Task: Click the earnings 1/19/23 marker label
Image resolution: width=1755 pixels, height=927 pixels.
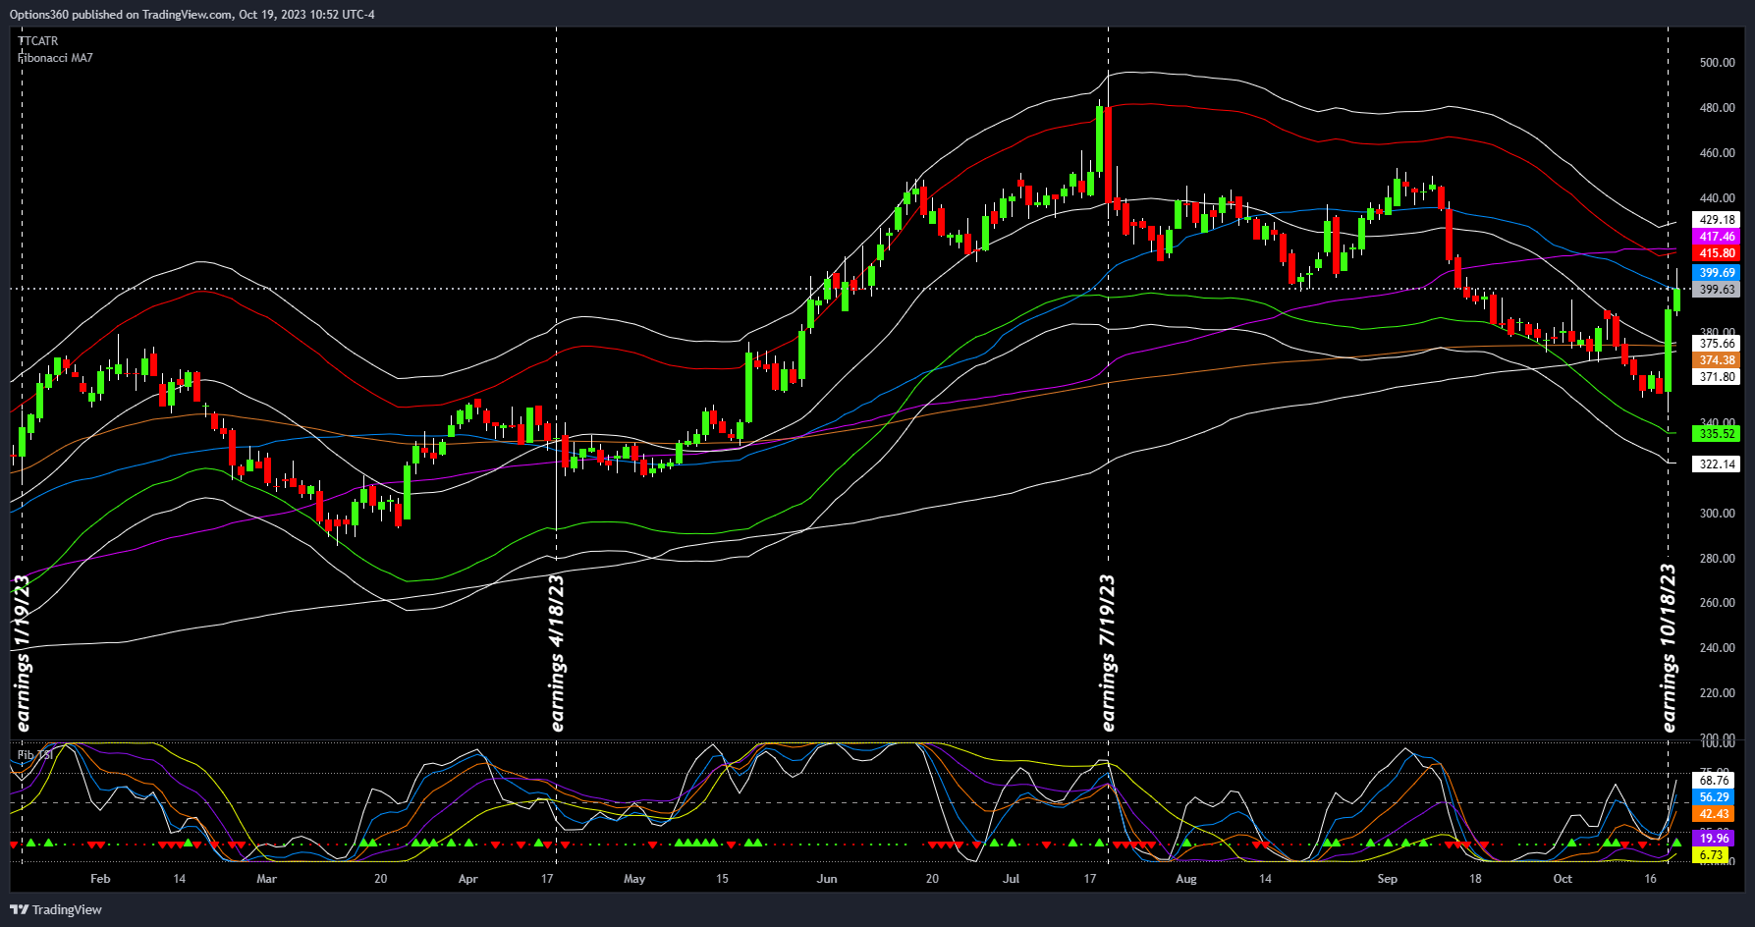Action: click(23, 654)
